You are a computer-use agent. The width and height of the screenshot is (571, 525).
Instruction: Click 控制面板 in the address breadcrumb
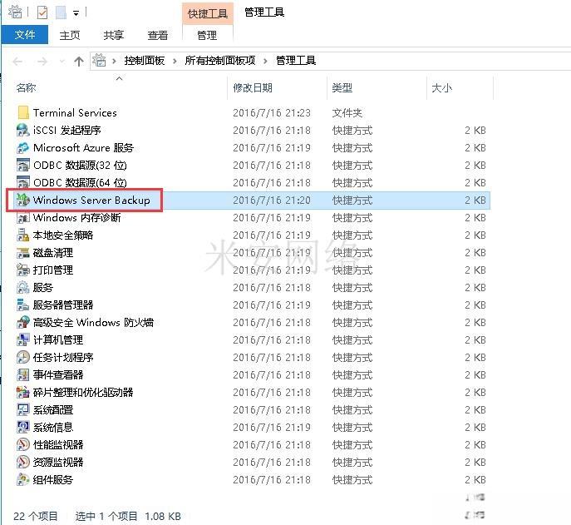[x=145, y=61]
